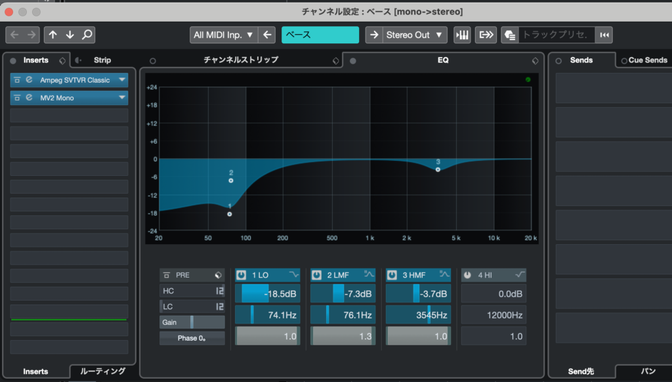Disable EQ band 2 LMF

[316, 275]
